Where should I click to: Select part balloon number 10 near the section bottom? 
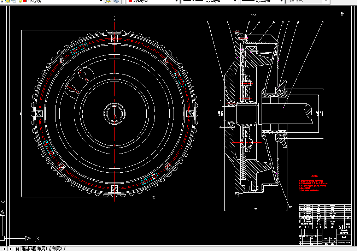click(x=290, y=207)
